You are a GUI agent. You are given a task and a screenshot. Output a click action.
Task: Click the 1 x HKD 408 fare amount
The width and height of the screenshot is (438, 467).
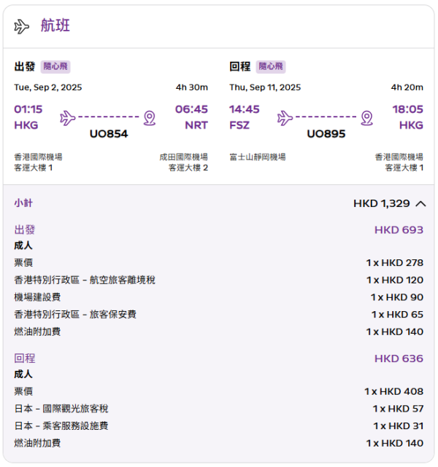394,392
